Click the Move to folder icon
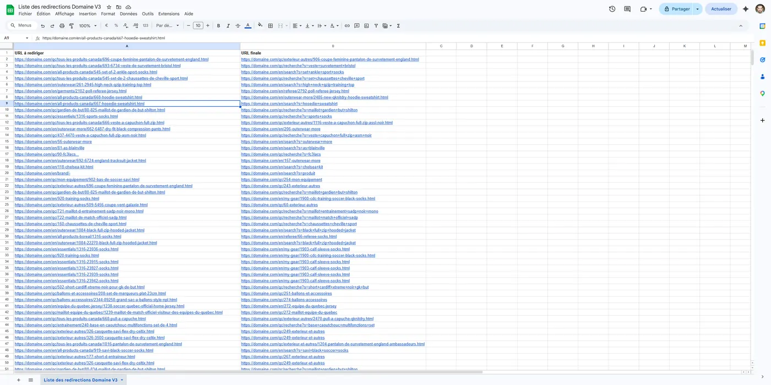 pos(118,7)
